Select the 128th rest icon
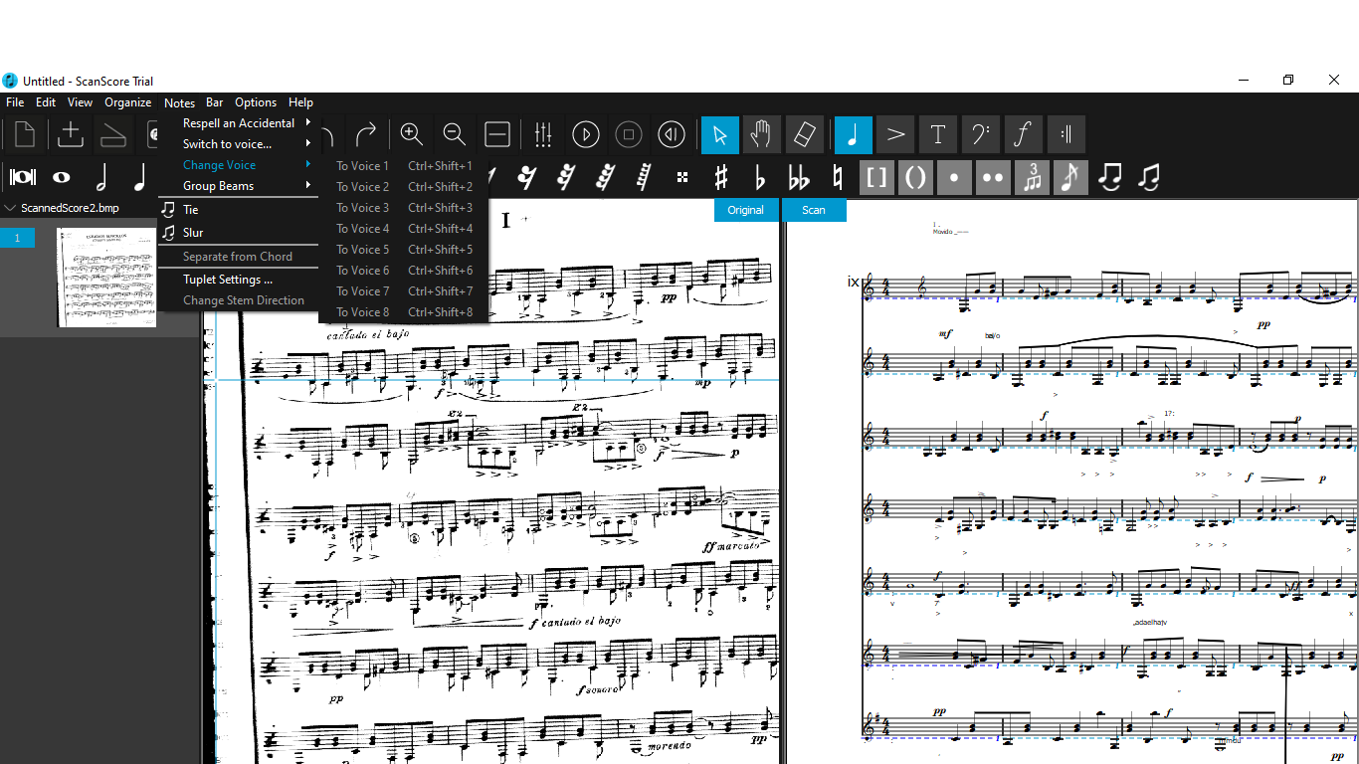The height and width of the screenshot is (764, 1359). 644,178
